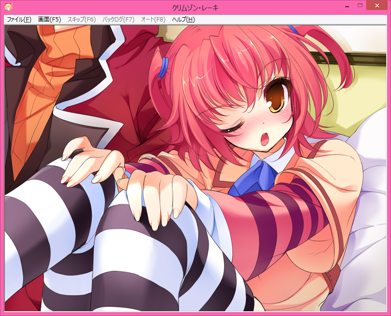
Task: Close the クリムゾン・レーキ window
Action: coord(377,6)
